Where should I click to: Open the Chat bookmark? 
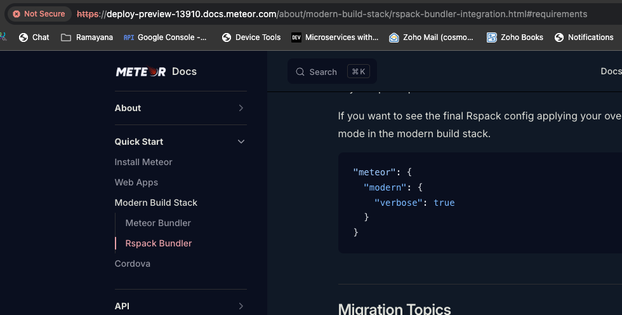pos(34,37)
